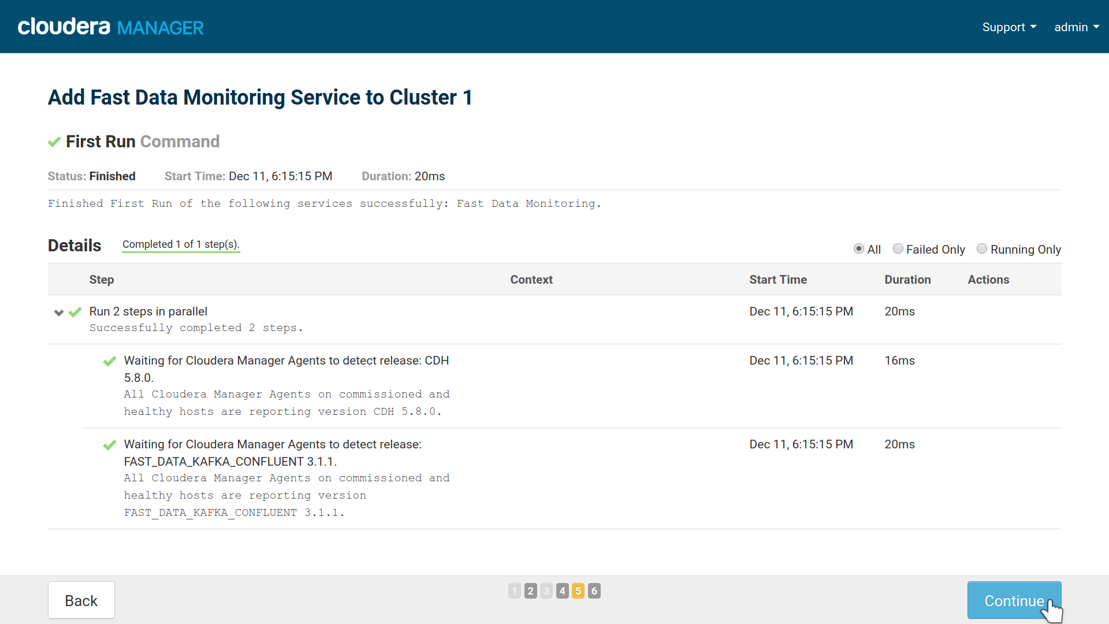1109x624 pixels.
Task: Click Run 2 steps in parallel step name
Action: coord(148,311)
